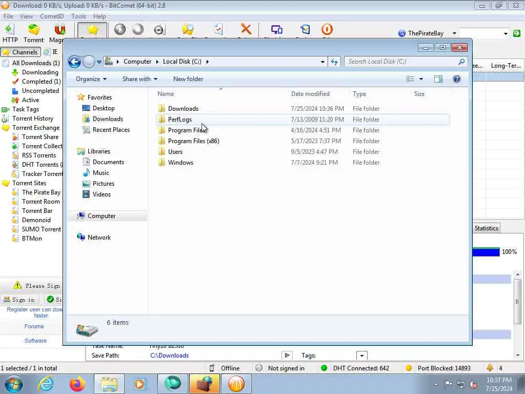This screenshot has height=394, width=525.
Task: Open the Help menu in BitComet
Action: (x=99, y=16)
